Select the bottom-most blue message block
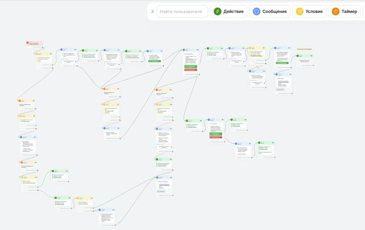This screenshot has width=365, height=230. [x=106, y=216]
